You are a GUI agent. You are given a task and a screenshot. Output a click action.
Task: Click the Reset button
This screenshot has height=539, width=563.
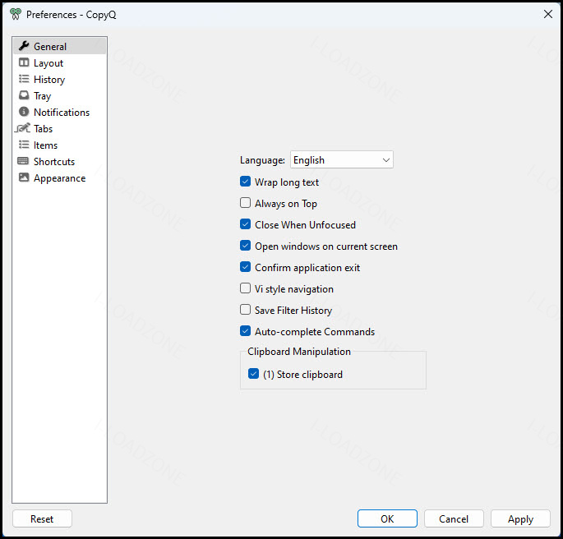pos(42,518)
